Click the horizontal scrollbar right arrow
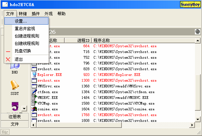The width and height of the screenshot is (202, 136). pyautogui.click(x=192, y=125)
